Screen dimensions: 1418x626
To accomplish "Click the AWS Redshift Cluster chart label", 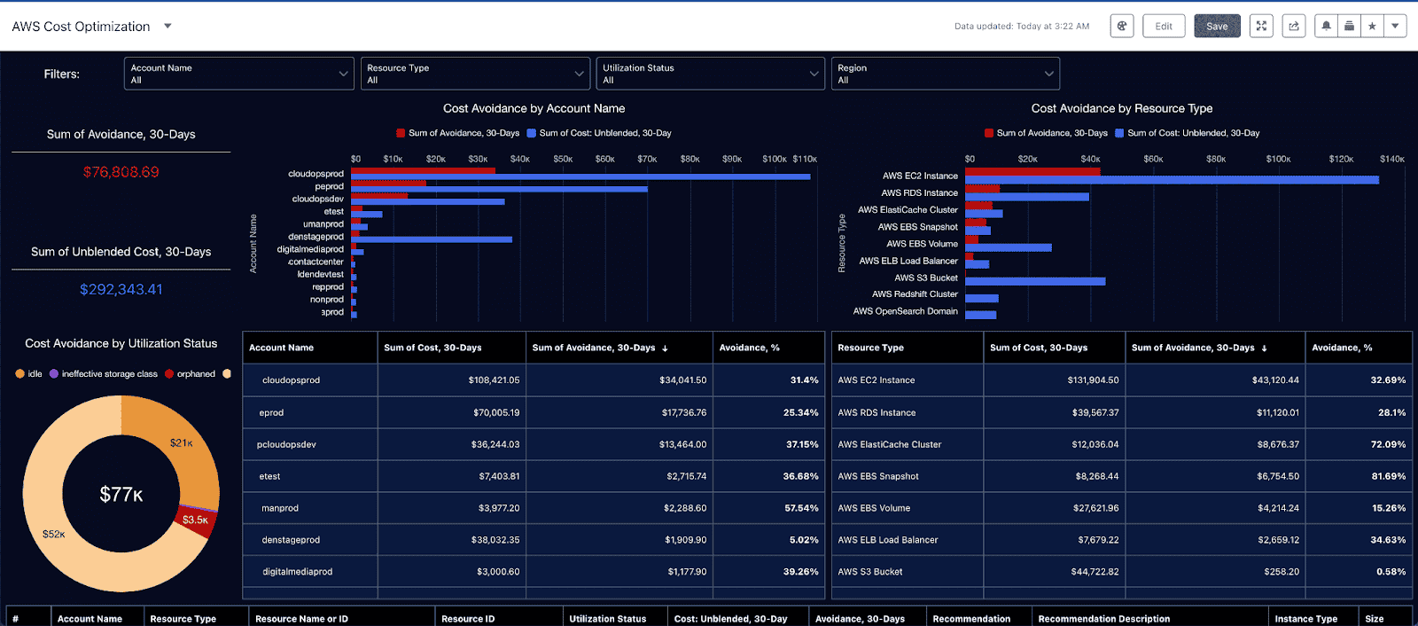I will [915, 294].
